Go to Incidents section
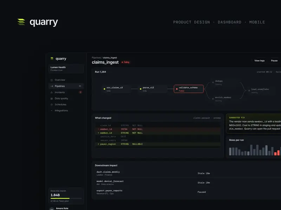The height and width of the screenshot is (210, 281). click(66, 92)
